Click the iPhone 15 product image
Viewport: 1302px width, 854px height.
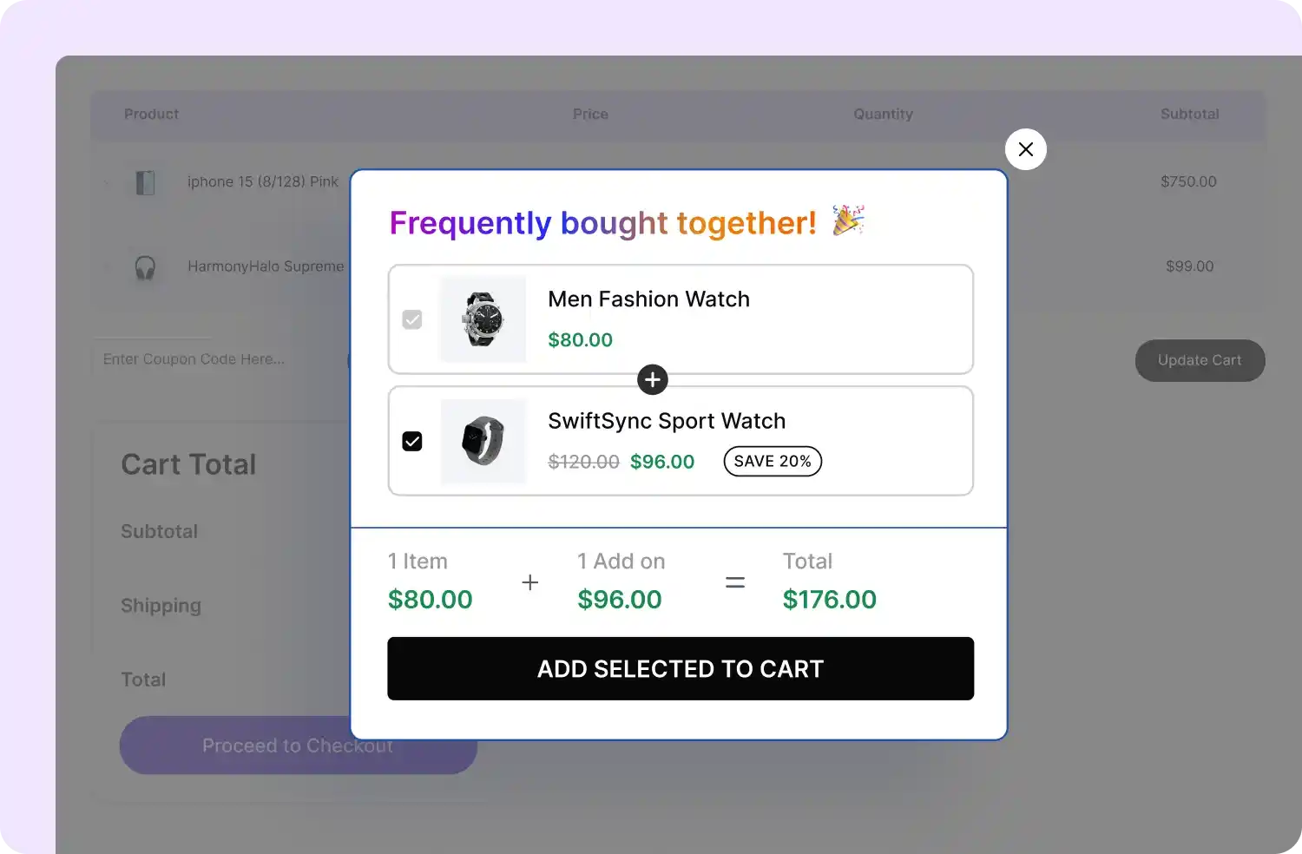(145, 182)
